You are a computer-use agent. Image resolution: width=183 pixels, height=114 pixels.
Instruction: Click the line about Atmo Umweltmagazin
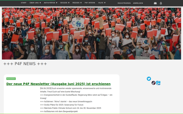tap(66, 102)
